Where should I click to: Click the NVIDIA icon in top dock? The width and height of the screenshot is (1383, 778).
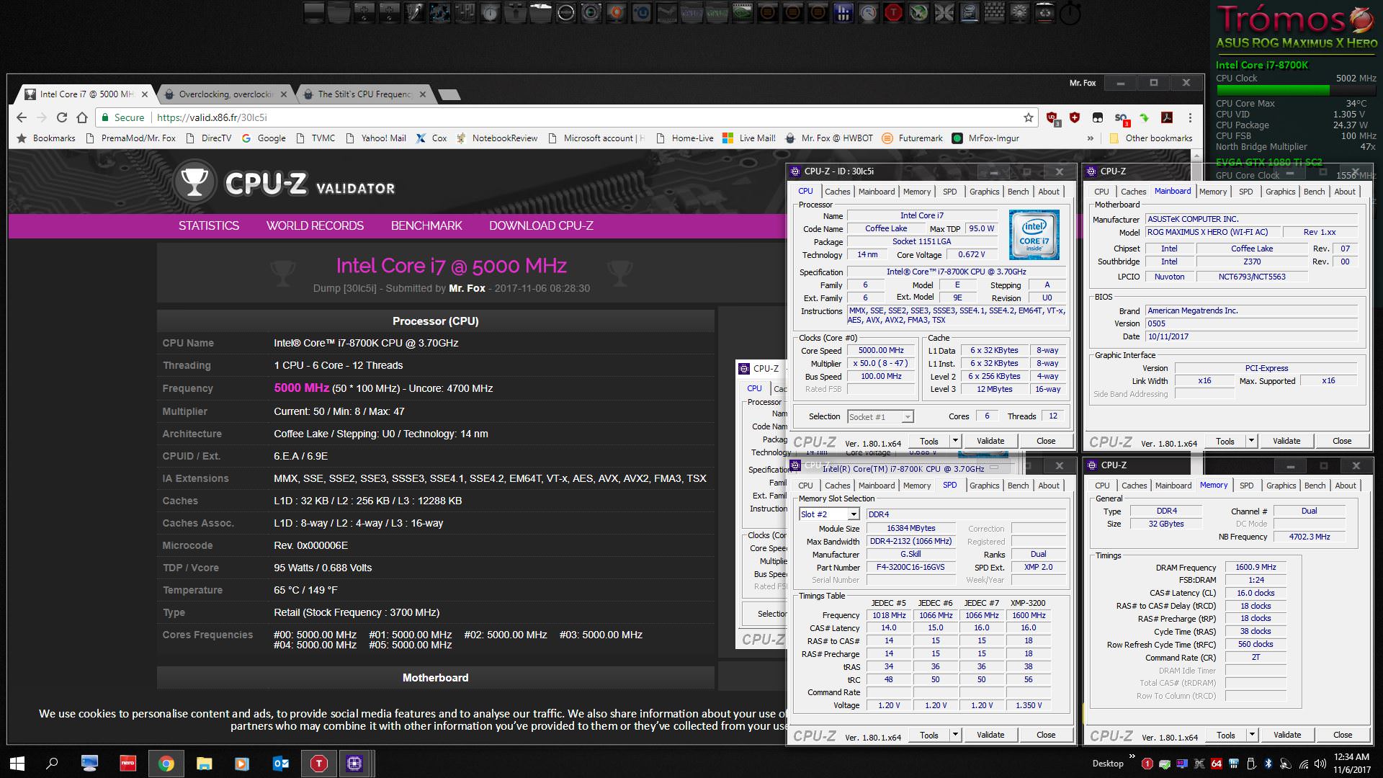(x=742, y=12)
